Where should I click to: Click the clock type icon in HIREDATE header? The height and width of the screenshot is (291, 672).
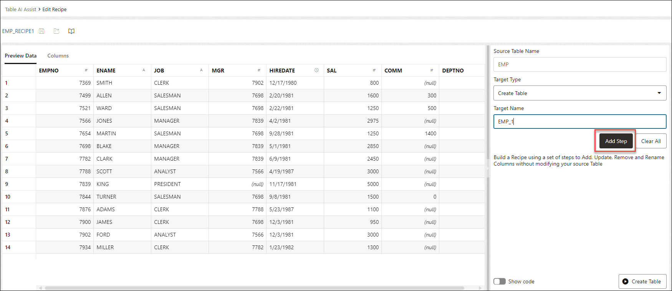[x=316, y=70]
